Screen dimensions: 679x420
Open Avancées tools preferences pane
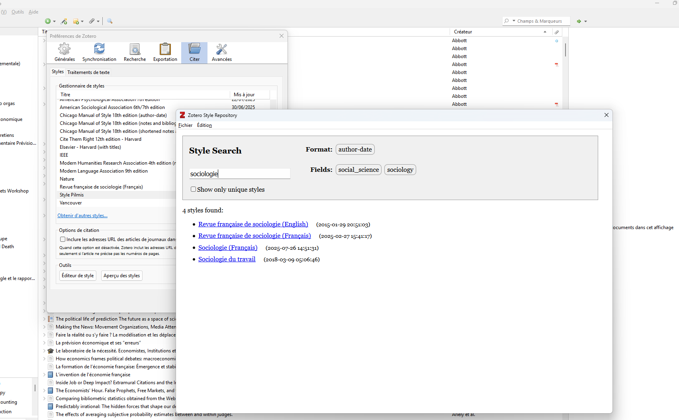click(x=222, y=52)
